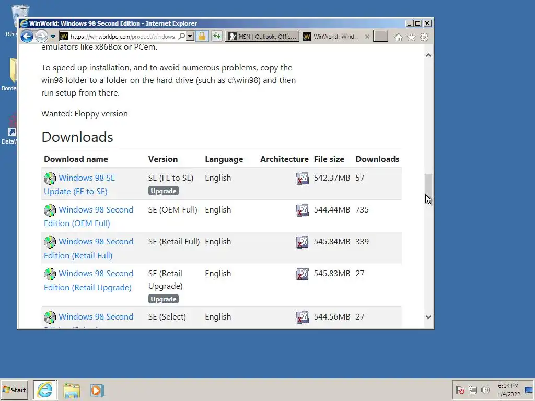Click the scrollbar down arrow
Screen dimensions: 535x401
428,317
